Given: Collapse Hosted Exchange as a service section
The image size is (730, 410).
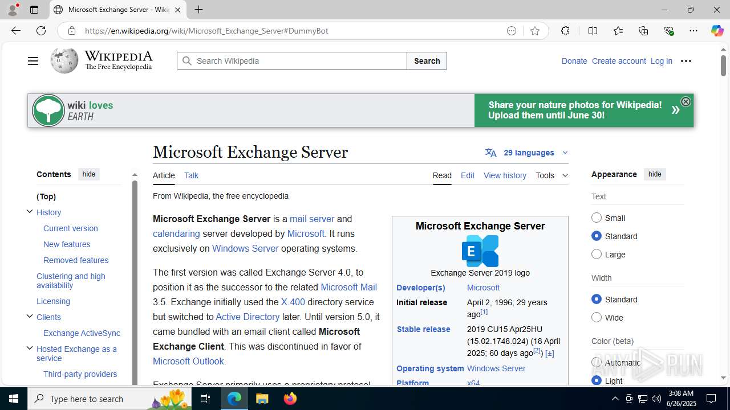Looking at the screenshot, I should 30,348.
